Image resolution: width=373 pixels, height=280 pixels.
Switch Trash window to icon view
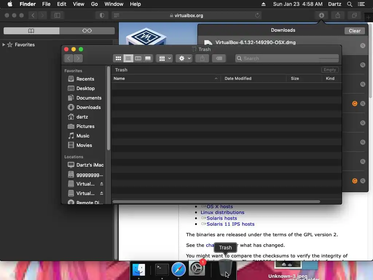118,58
